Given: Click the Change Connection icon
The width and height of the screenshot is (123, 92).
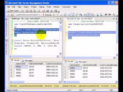Looking at the screenshot, I should [x=12, y=15].
